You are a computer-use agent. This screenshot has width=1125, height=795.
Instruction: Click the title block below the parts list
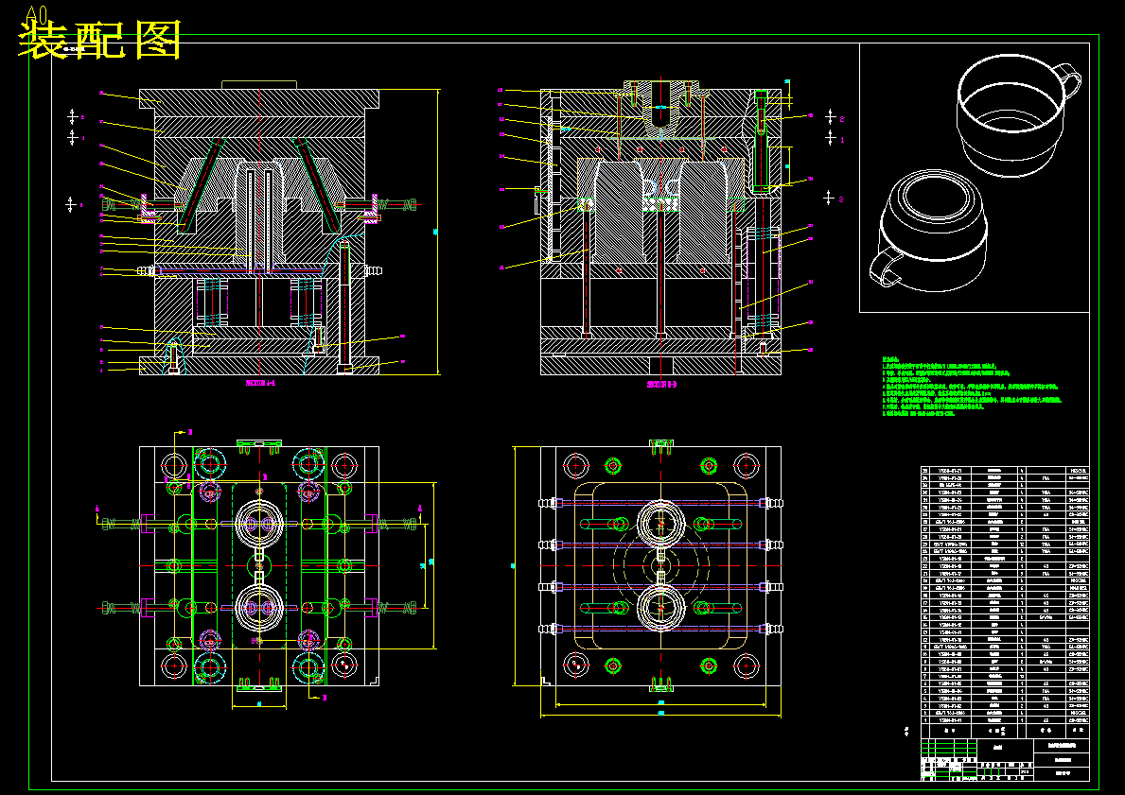pos(1005,760)
